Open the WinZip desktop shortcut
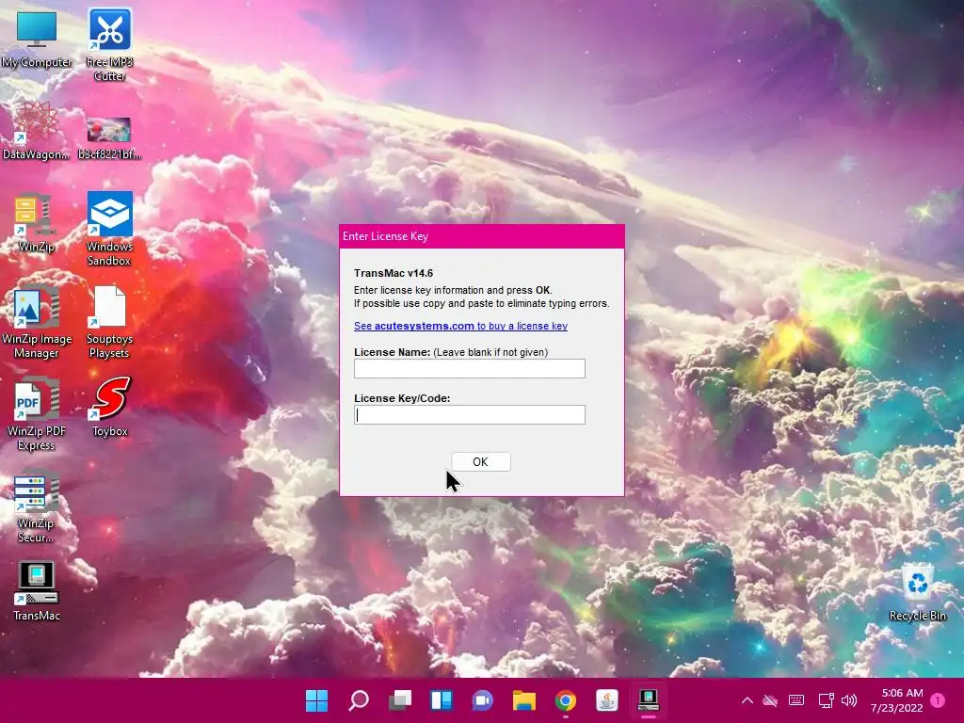The width and height of the screenshot is (964, 723). [37, 223]
